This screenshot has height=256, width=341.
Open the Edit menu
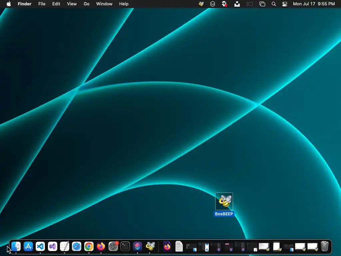click(56, 4)
